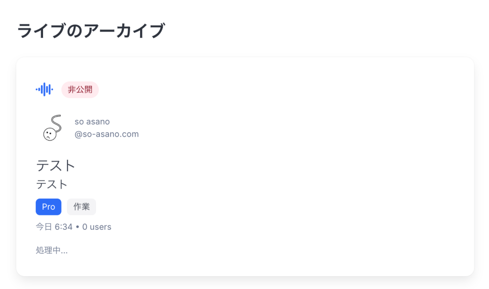Click the 処理中... processing status text
This screenshot has height=289, width=489.
[x=52, y=250]
